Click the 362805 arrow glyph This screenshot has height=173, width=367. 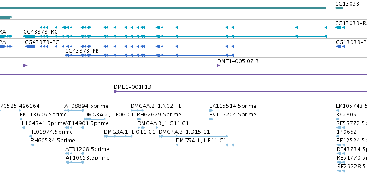(337, 119)
